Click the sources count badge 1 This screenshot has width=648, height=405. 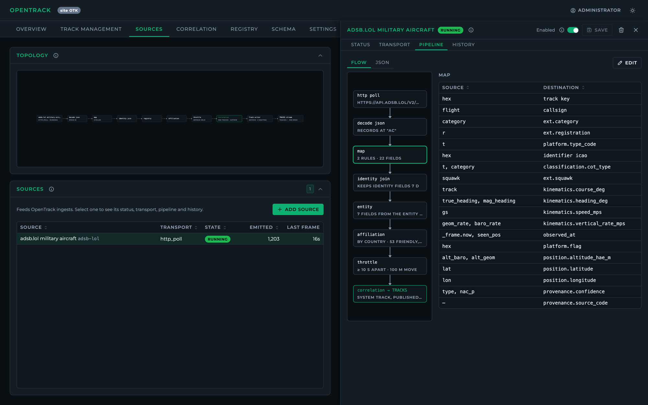[310, 189]
